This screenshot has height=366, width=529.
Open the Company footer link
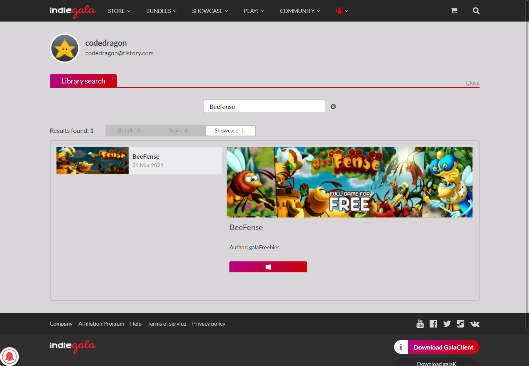tap(61, 324)
